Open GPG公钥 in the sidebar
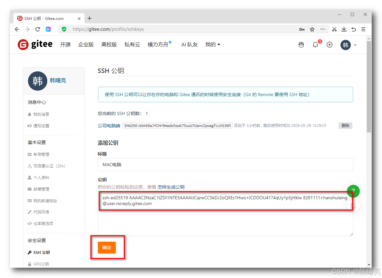The image size is (382, 278). (41, 264)
